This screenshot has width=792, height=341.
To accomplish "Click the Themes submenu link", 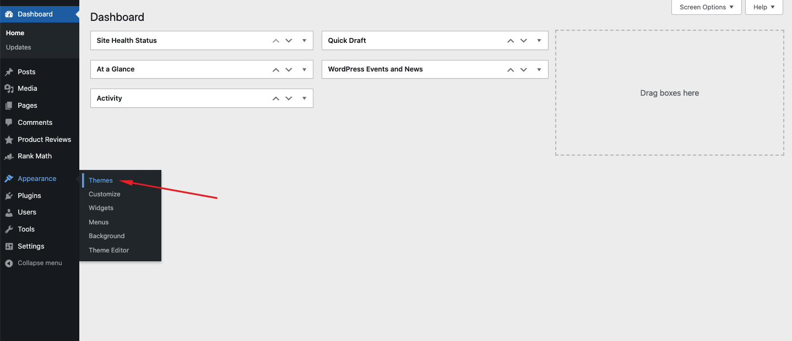I will point(100,180).
